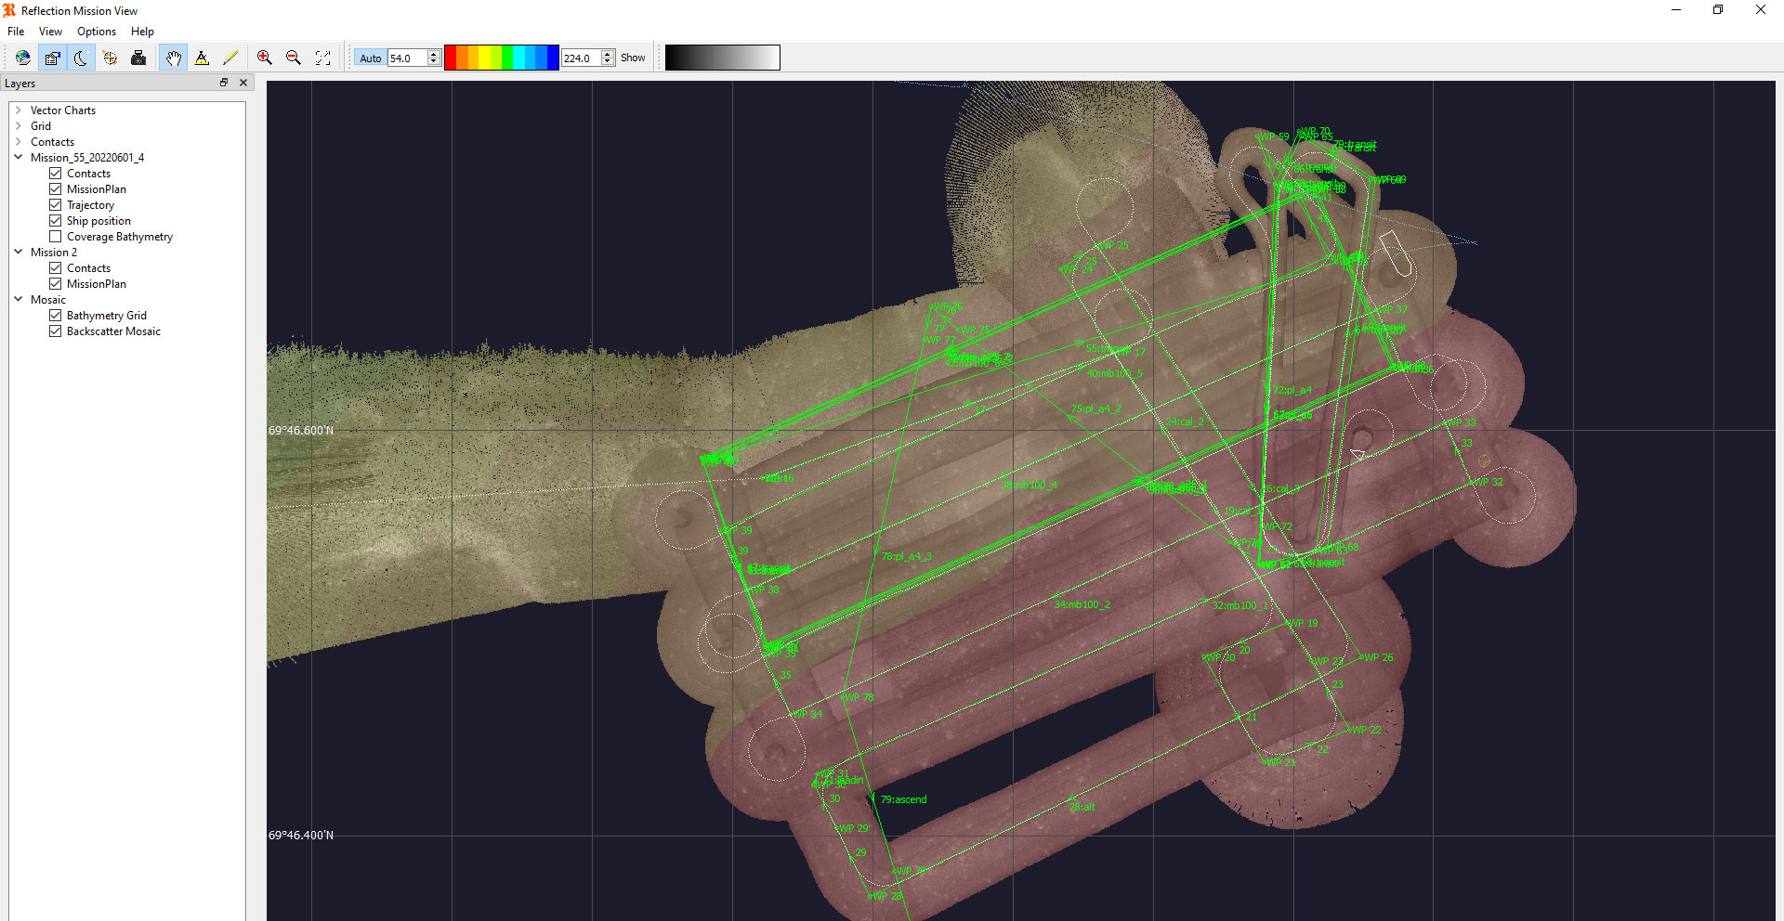Toggle MissionPlan checkbox under Mission 2
Viewport: 1784px width, 921px height.
(x=56, y=284)
